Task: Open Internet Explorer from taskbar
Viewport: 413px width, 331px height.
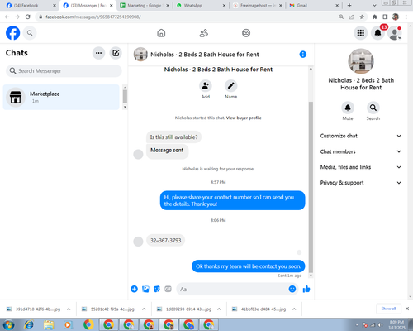Action: pos(29,324)
